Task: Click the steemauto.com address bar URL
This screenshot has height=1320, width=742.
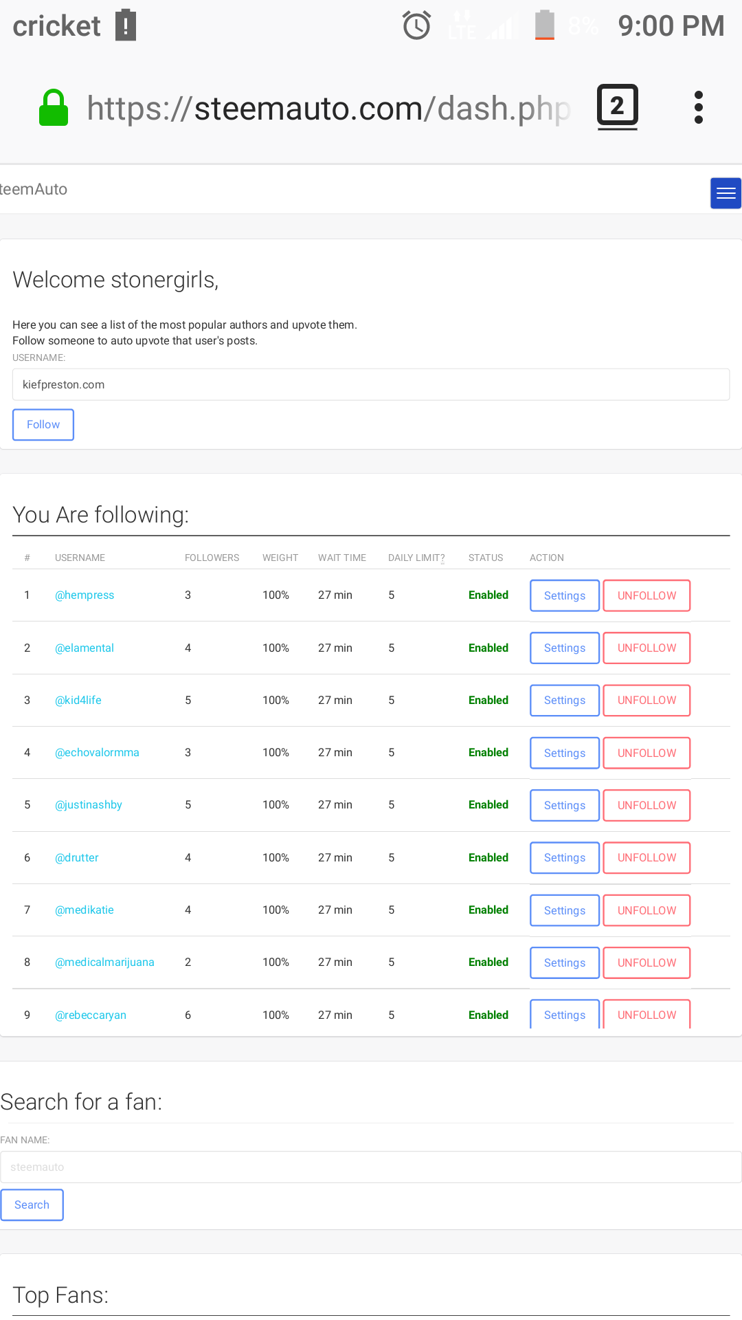Action: click(x=328, y=109)
